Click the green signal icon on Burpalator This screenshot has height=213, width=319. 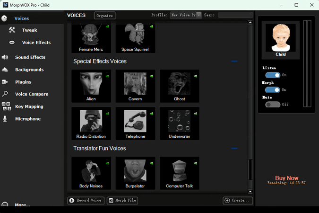point(151,163)
